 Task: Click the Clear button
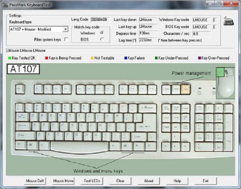120,181
